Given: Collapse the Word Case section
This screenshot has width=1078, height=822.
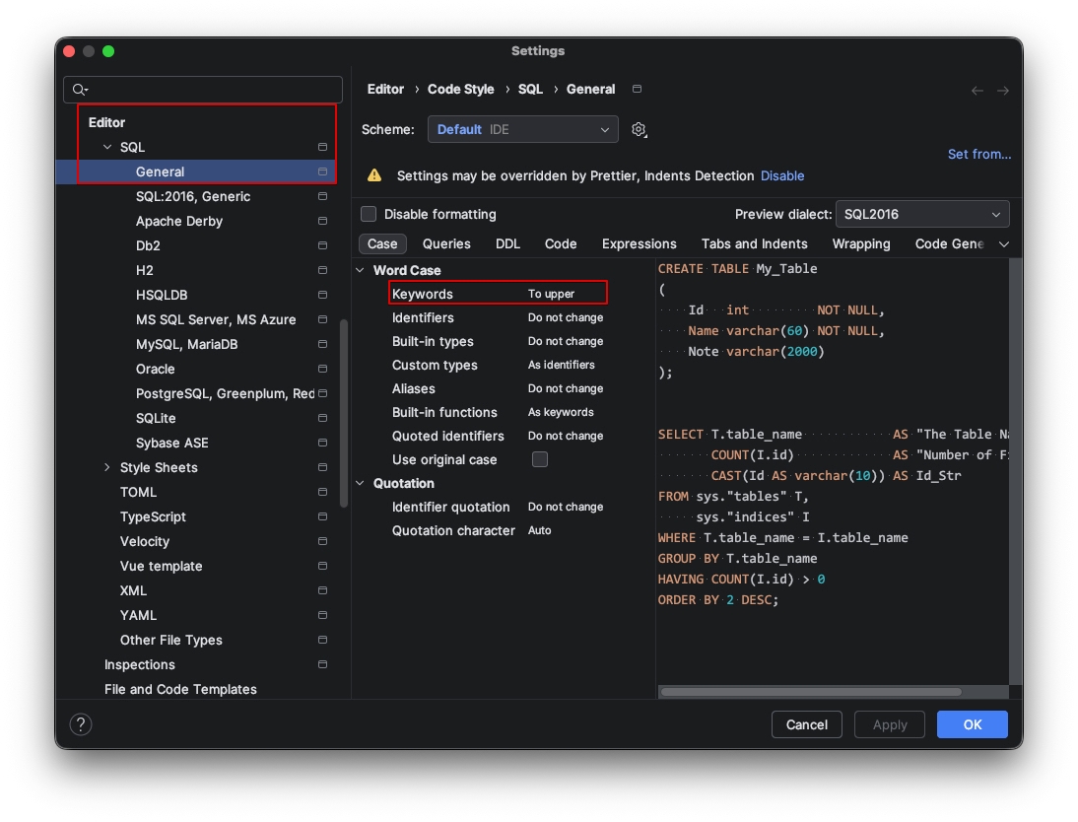Looking at the screenshot, I should pyautogui.click(x=360, y=270).
